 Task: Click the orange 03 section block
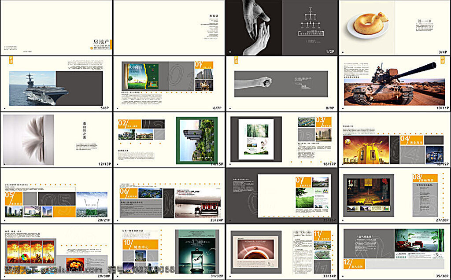pos(323,122)
